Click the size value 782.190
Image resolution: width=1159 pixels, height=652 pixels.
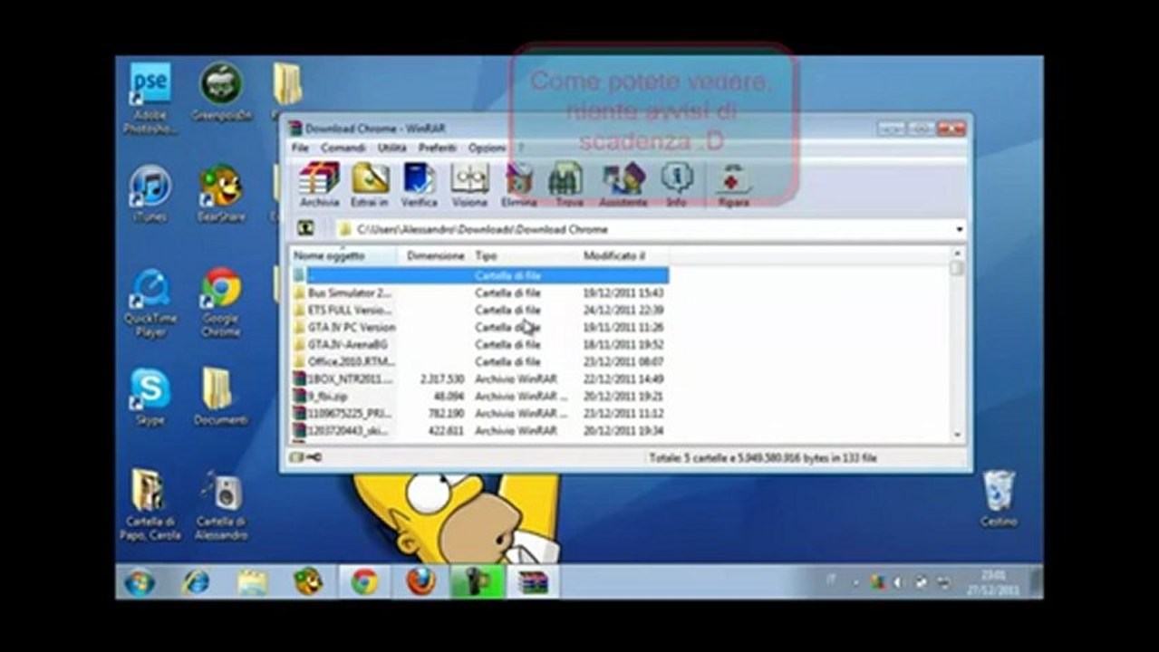(446, 413)
